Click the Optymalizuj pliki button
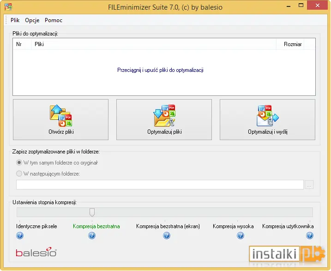The width and height of the screenshot is (331, 271). tap(164, 119)
